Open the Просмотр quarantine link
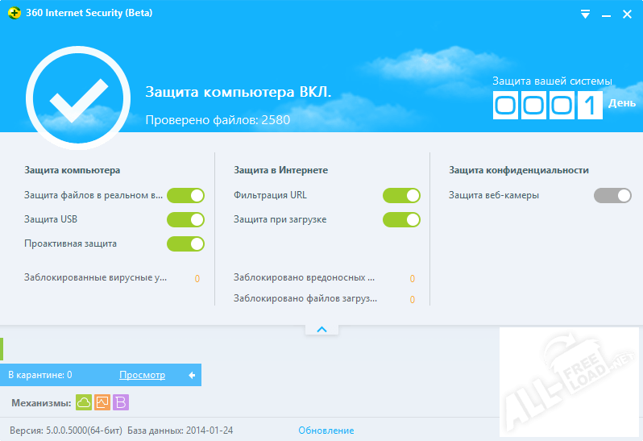 [142, 375]
